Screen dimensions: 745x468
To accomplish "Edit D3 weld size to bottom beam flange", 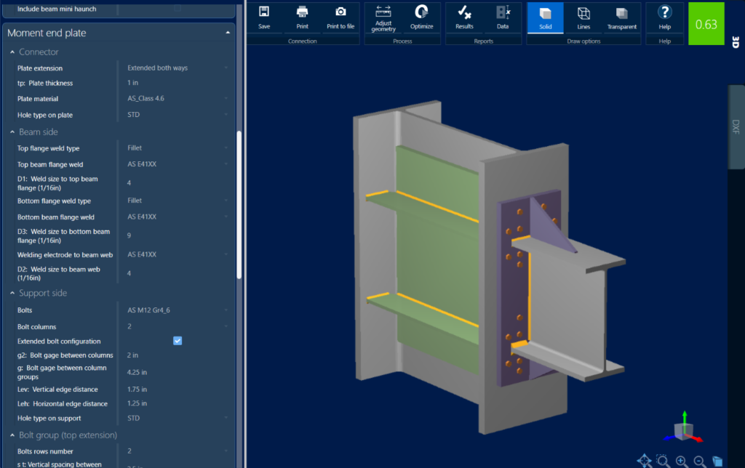I will pyautogui.click(x=177, y=236).
